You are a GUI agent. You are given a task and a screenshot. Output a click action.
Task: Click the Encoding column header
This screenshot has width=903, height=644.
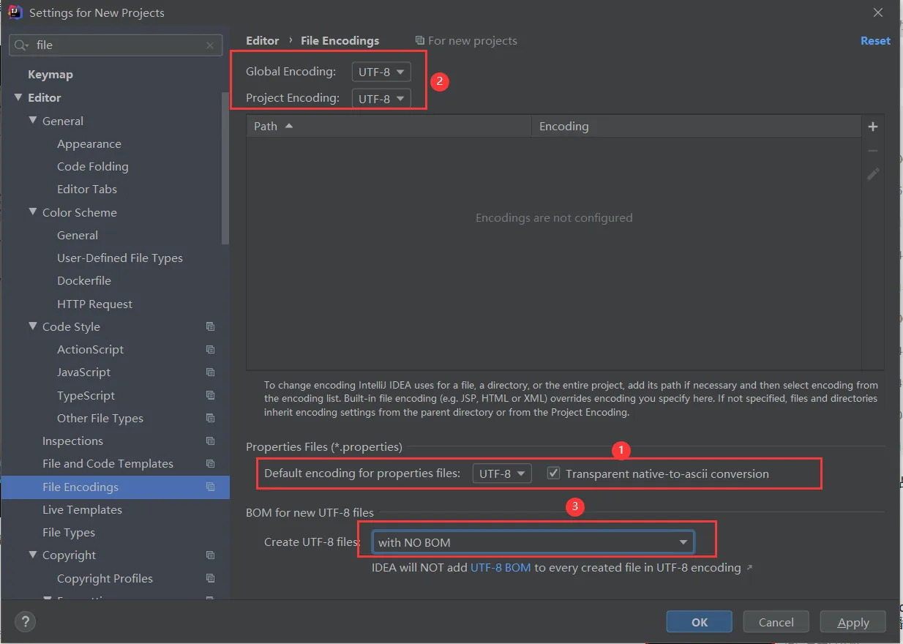point(697,127)
